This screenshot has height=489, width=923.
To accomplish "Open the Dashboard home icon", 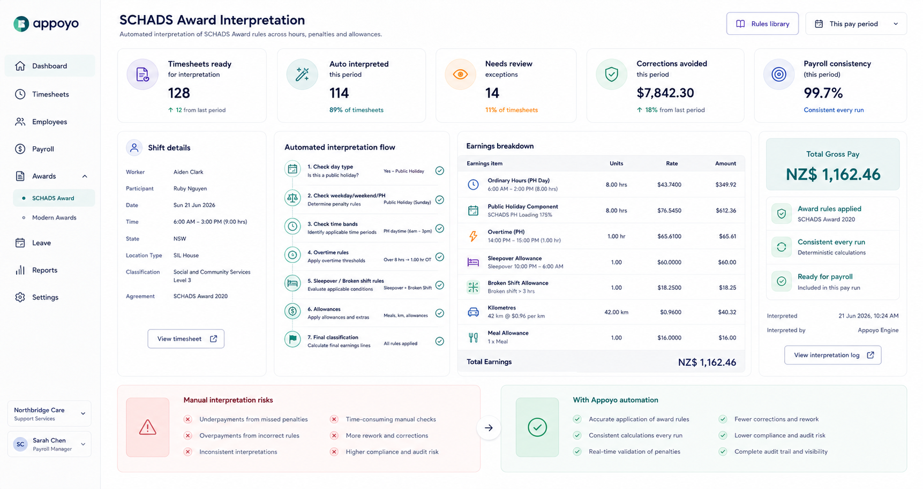I will [x=20, y=66].
